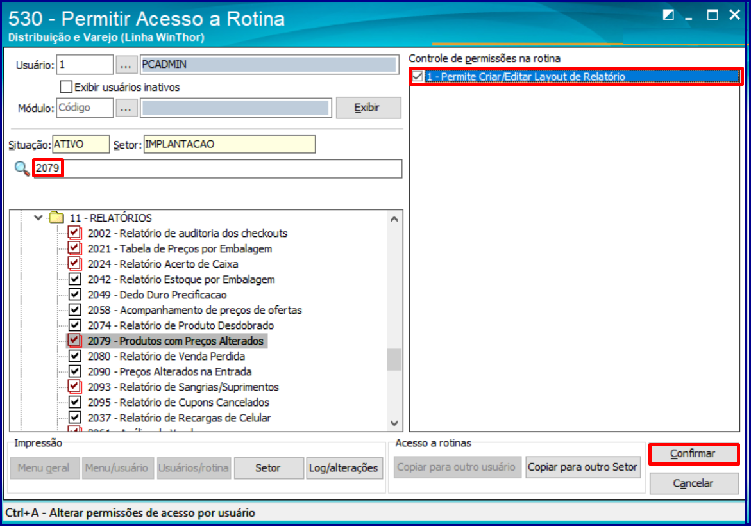Click the 'Menu geral' button
Screen dimensions: 751x527
tap(44, 467)
